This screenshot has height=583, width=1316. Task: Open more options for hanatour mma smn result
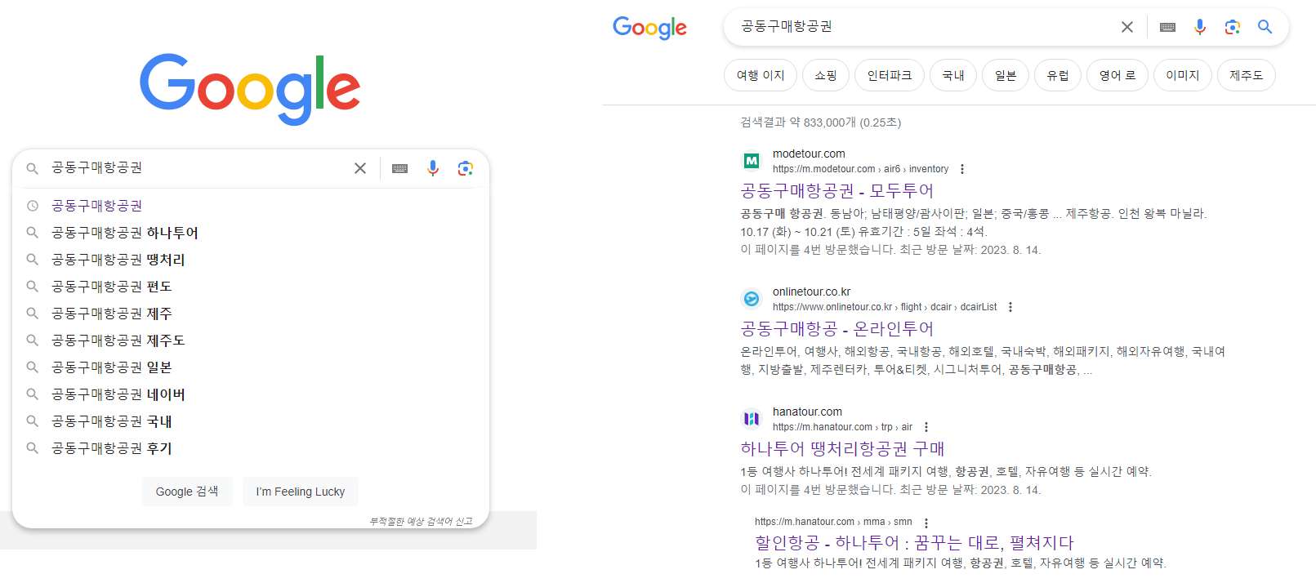coord(926,523)
